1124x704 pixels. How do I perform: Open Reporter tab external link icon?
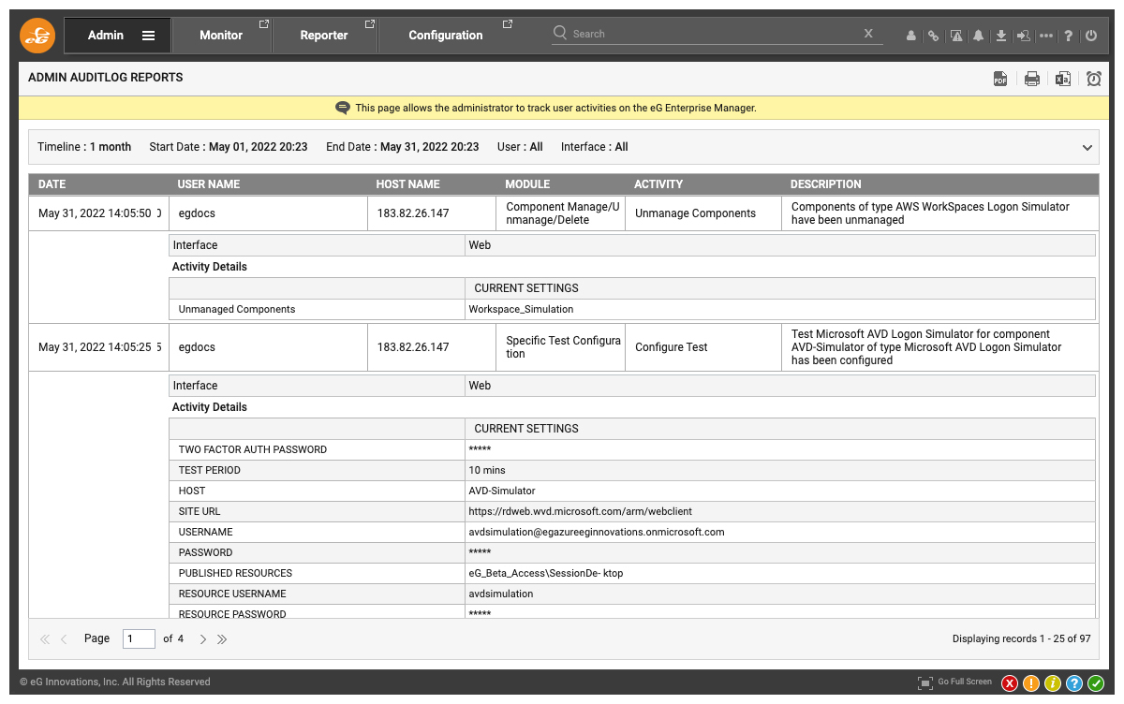pyautogui.click(x=370, y=24)
